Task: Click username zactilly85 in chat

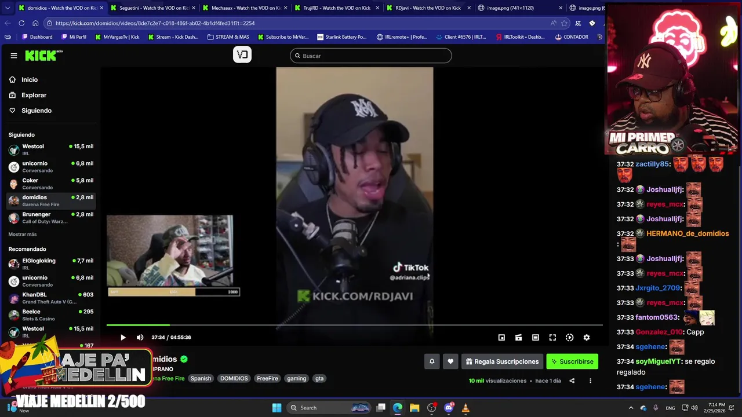Action: point(653,164)
